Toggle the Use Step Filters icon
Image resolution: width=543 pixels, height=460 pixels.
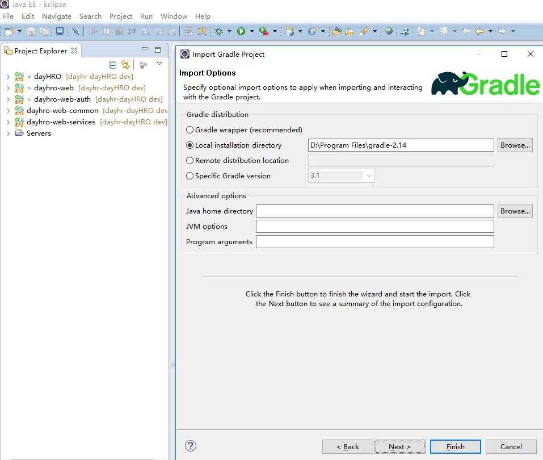click(202, 32)
